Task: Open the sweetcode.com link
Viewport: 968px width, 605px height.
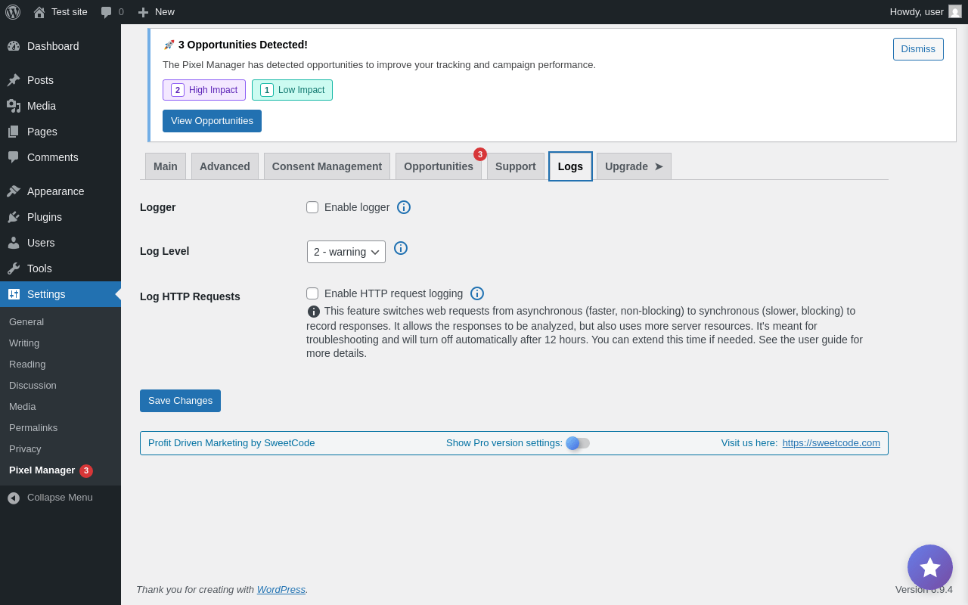Action: 831,443
